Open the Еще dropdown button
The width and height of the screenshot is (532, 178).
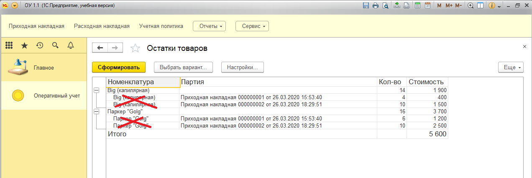click(x=511, y=67)
